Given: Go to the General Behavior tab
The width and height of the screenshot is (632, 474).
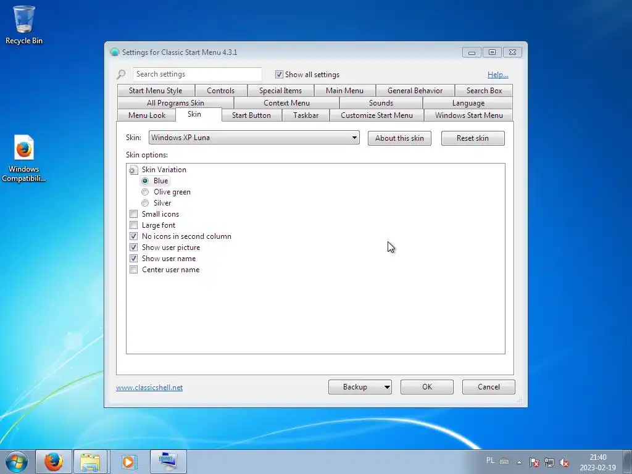Looking at the screenshot, I should [x=415, y=91].
